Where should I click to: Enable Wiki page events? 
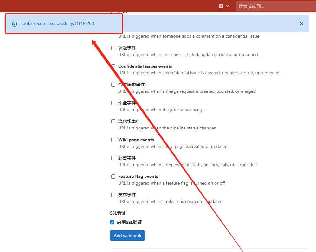pos(113,140)
